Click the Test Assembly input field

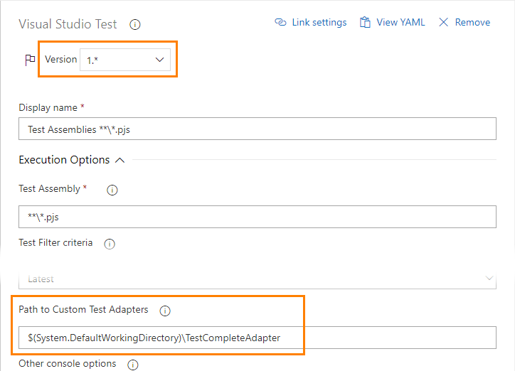tap(257, 217)
